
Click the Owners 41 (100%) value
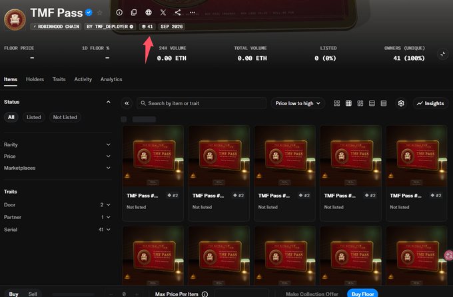(x=409, y=58)
